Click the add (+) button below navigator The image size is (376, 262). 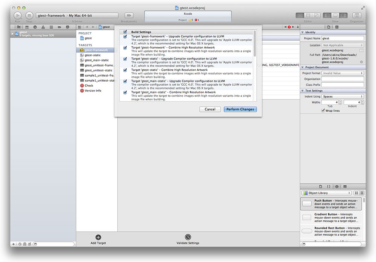click(14, 244)
